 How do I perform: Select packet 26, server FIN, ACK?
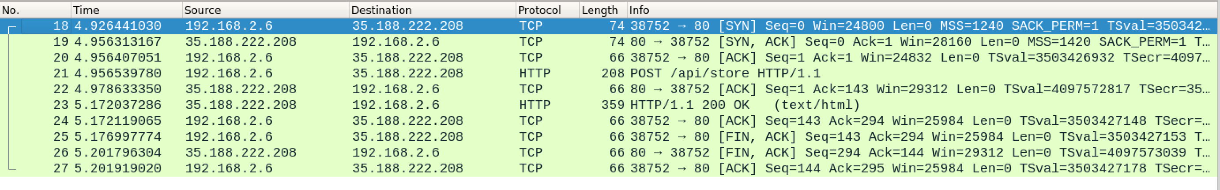coord(610,153)
